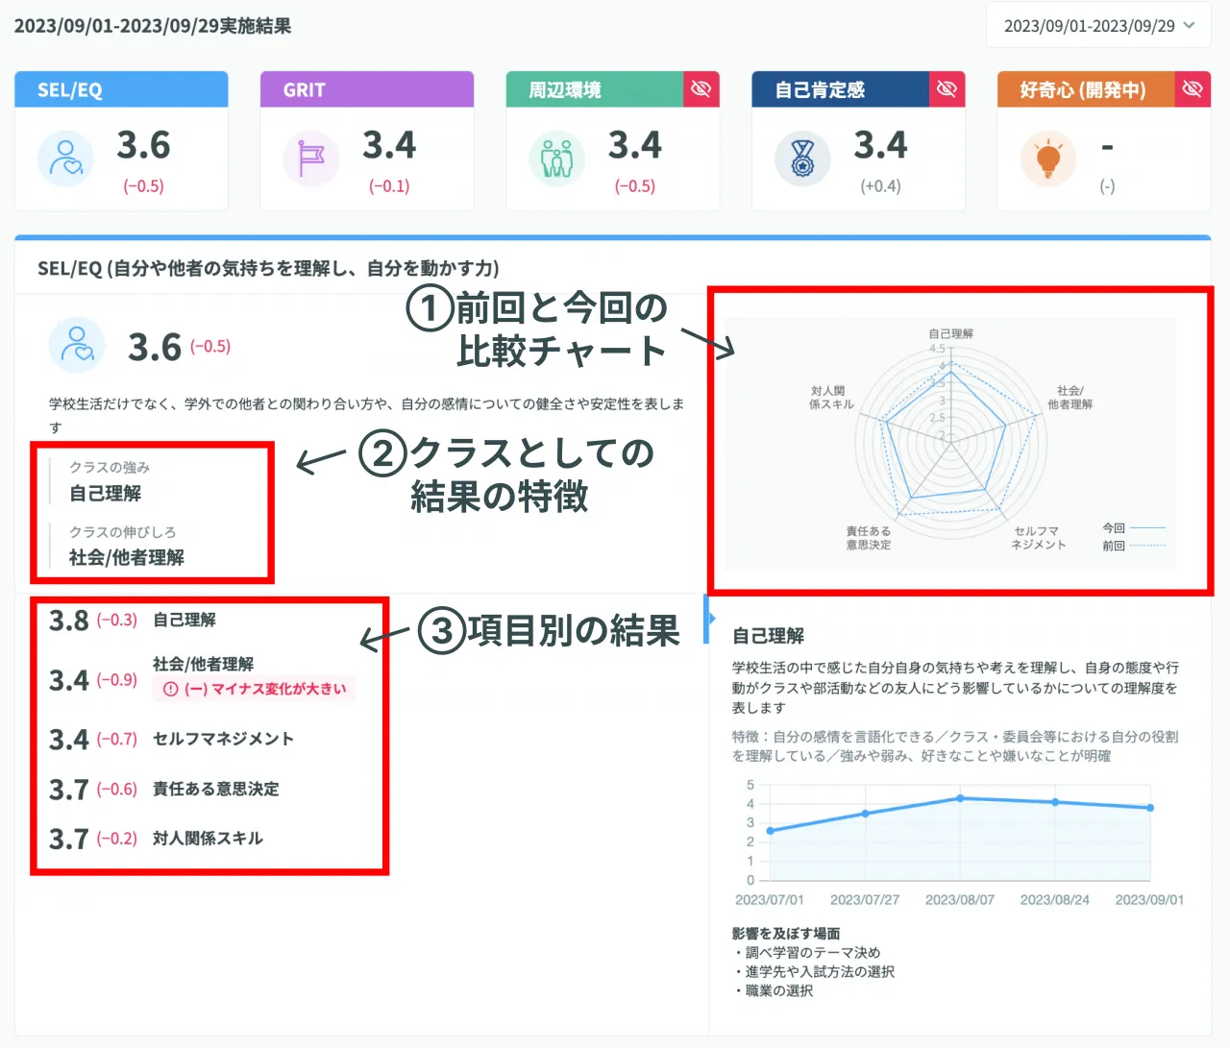Click クラスの強み value 自己理解

106,494
